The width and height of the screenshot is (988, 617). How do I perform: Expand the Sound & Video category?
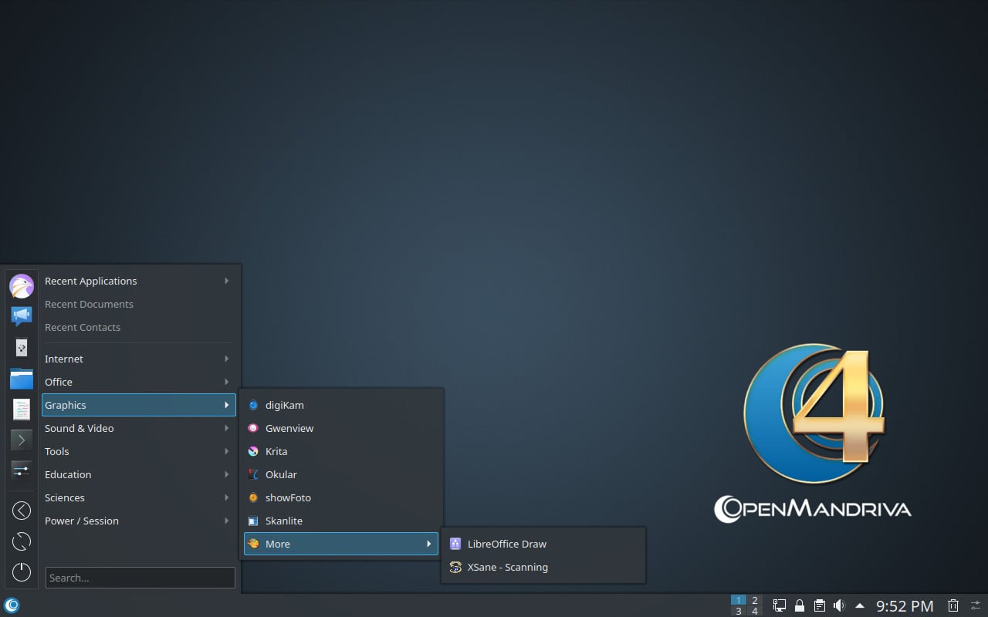click(x=80, y=428)
